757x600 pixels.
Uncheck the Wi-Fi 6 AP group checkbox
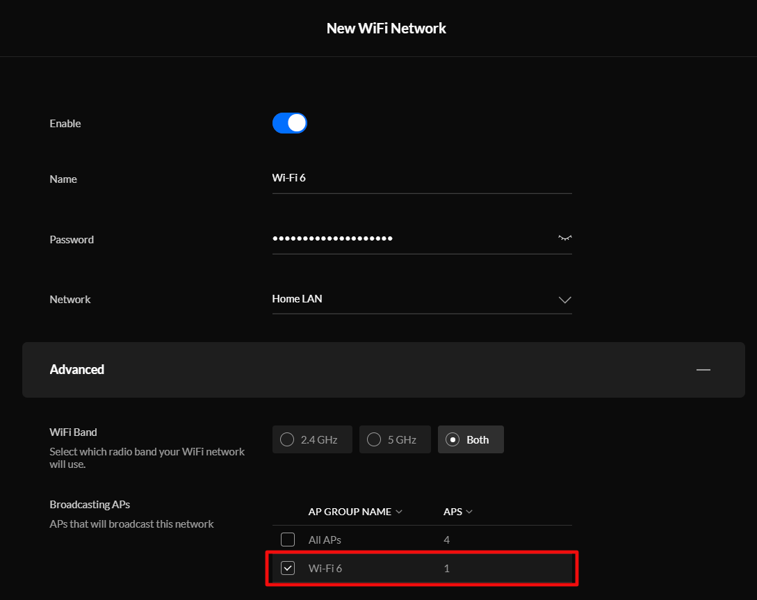click(288, 568)
